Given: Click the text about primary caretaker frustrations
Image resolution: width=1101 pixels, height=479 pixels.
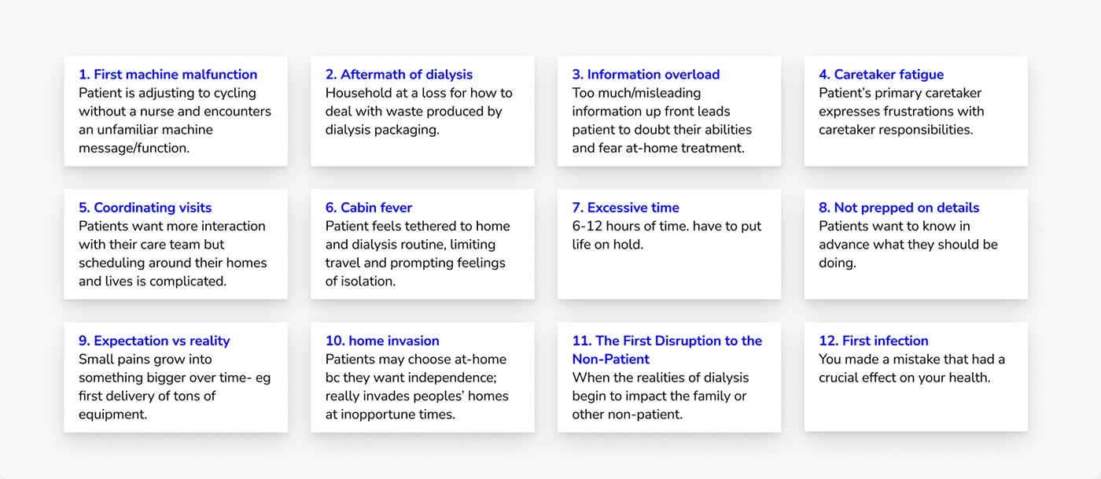Looking at the screenshot, I should point(901,111).
